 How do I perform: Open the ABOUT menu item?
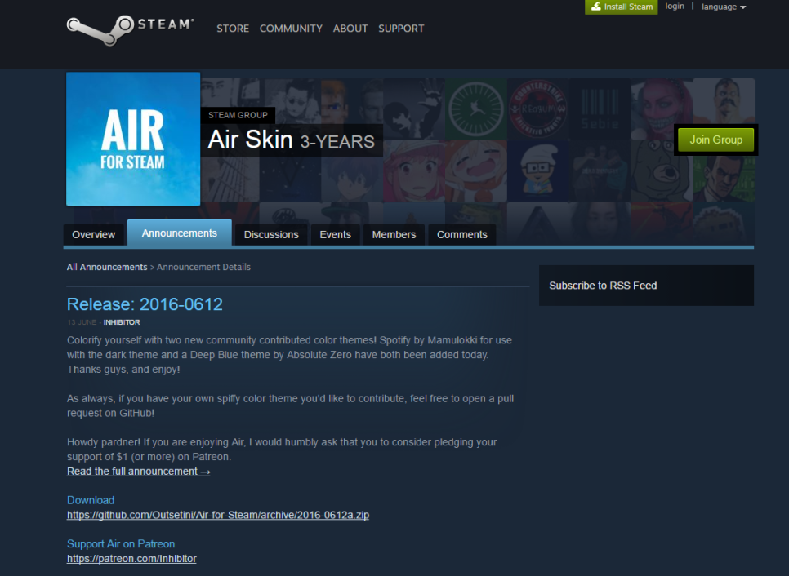[x=350, y=29]
